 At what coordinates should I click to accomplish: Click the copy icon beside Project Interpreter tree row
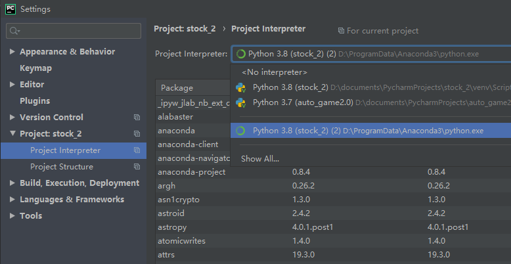[137, 150]
